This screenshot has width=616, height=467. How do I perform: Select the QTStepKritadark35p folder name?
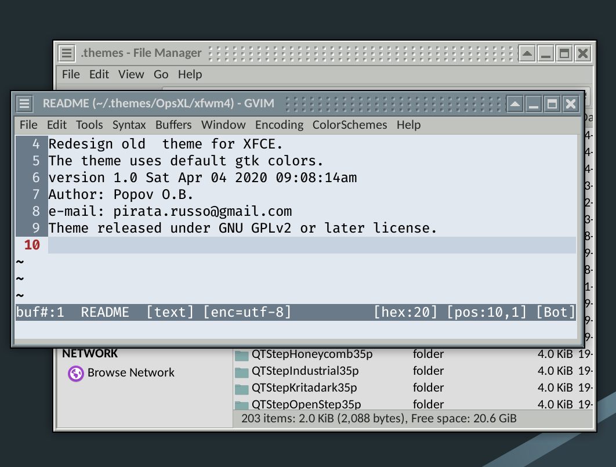tap(304, 388)
